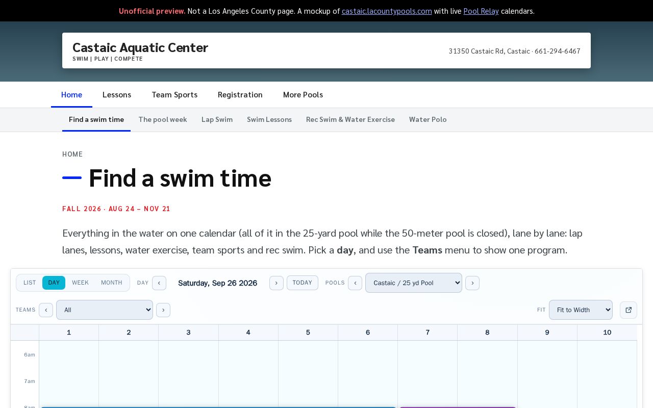Screen dimensions: 653x408
Task: Follow the Pool Relay link
Action: tap(481, 11)
